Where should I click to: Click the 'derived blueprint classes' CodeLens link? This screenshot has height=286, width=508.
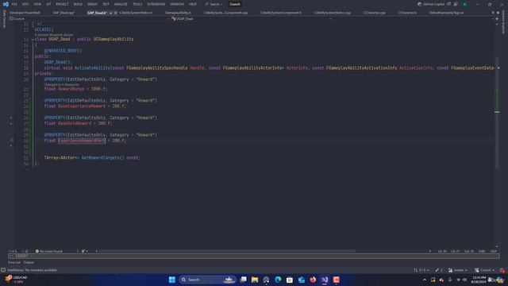pos(54,34)
